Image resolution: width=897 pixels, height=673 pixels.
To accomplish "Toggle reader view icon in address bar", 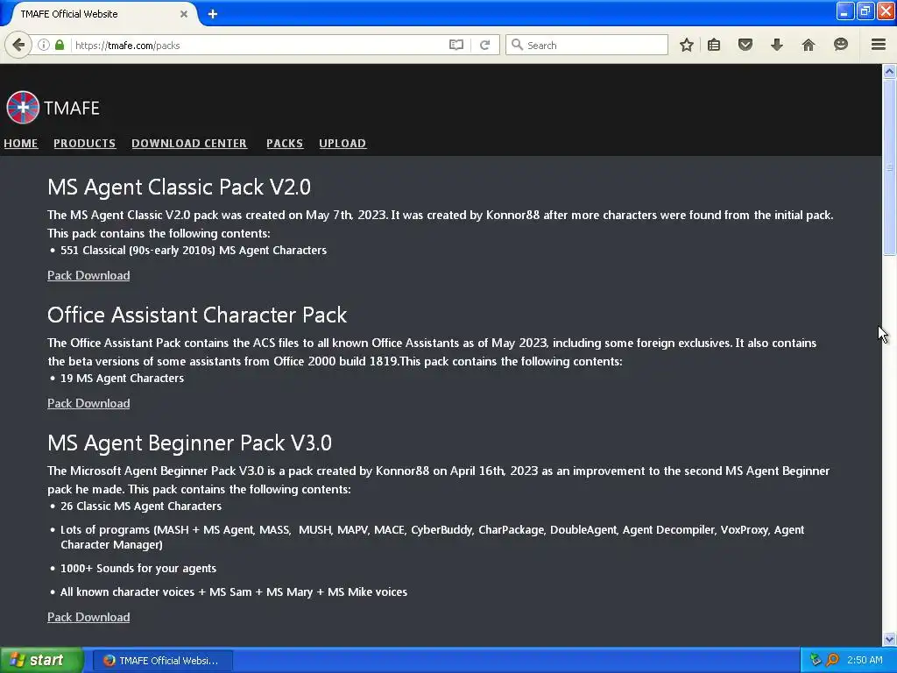I will tap(456, 45).
